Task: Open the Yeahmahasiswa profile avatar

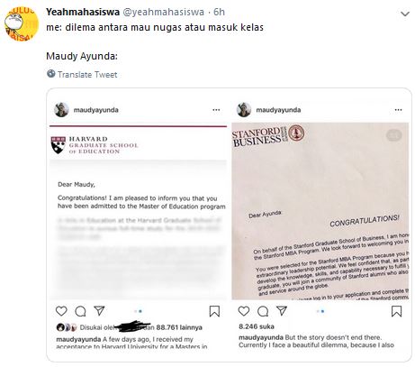Action: pos(22,24)
